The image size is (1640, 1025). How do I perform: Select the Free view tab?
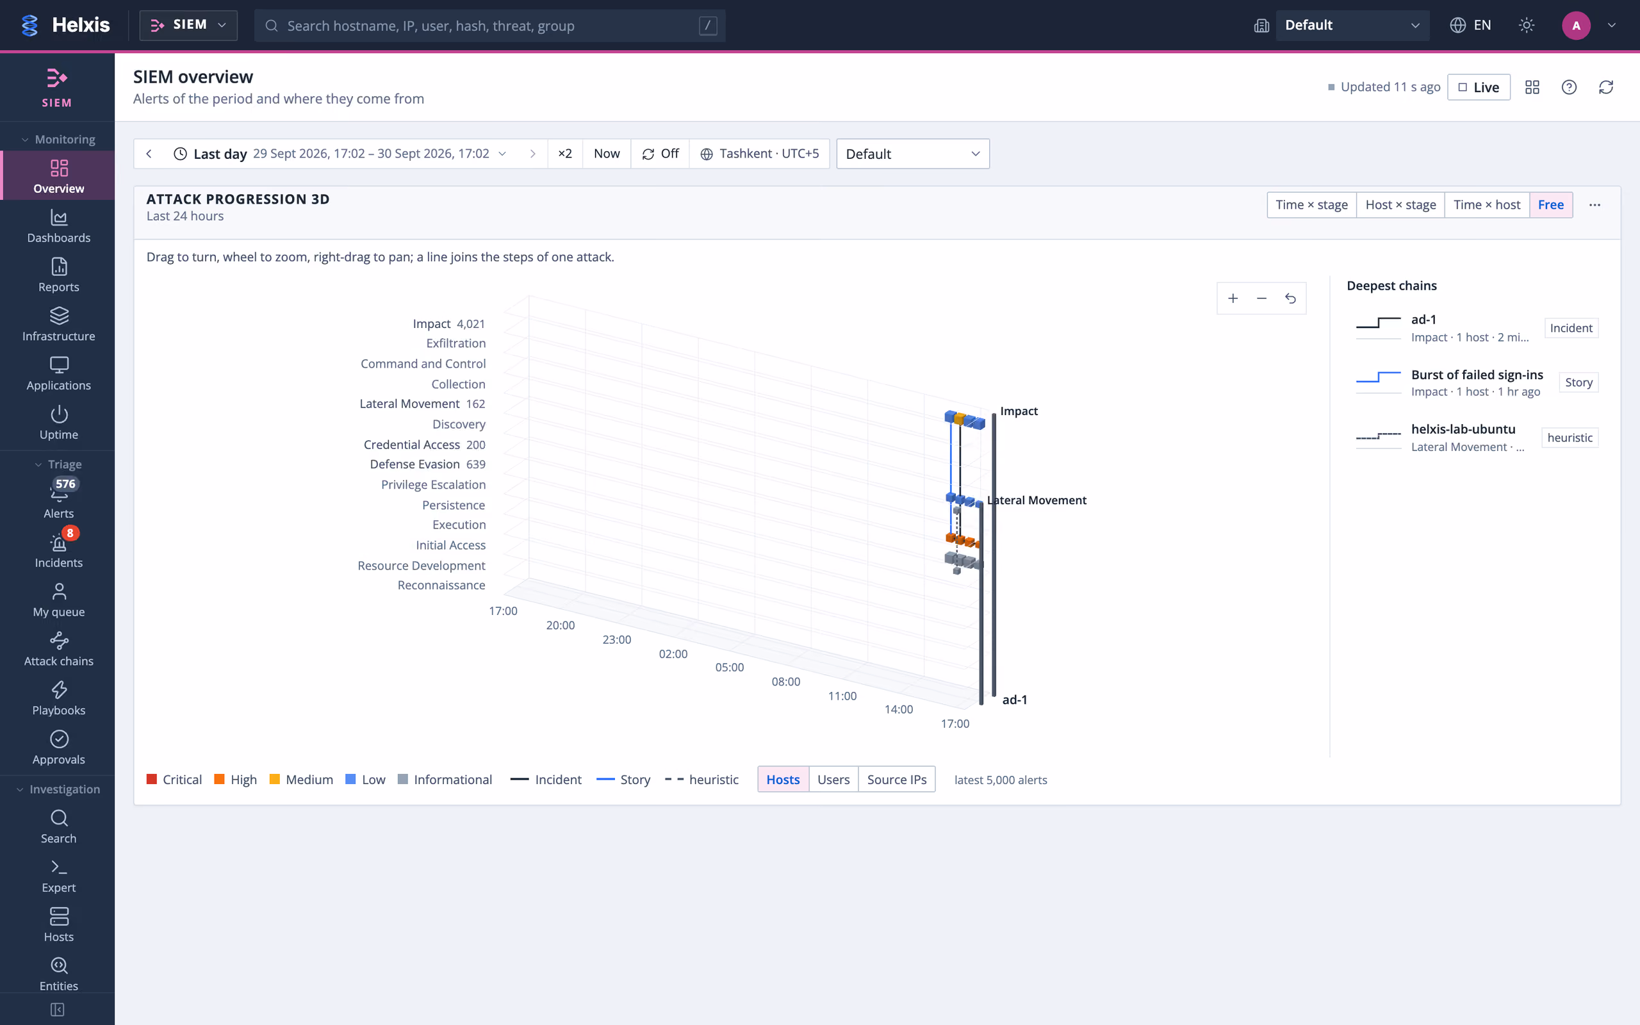(1550, 205)
